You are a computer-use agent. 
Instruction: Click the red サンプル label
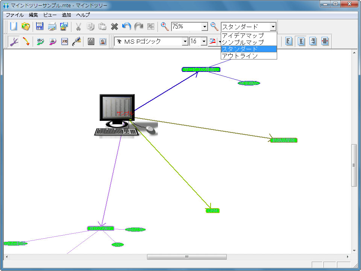tap(125, 113)
